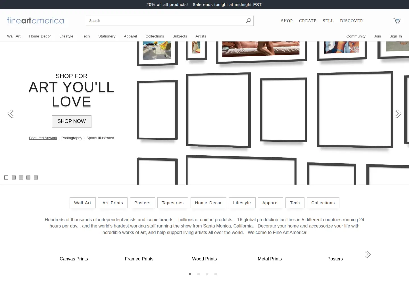Open the Featured Artwork link
Image resolution: width=409 pixels, height=284 pixels.
click(x=43, y=138)
